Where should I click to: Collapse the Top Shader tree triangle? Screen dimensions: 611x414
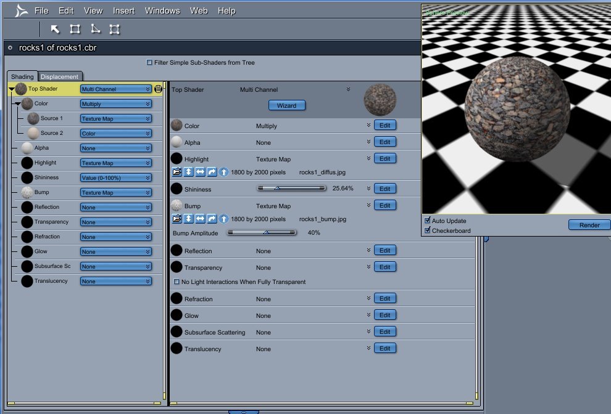point(12,89)
